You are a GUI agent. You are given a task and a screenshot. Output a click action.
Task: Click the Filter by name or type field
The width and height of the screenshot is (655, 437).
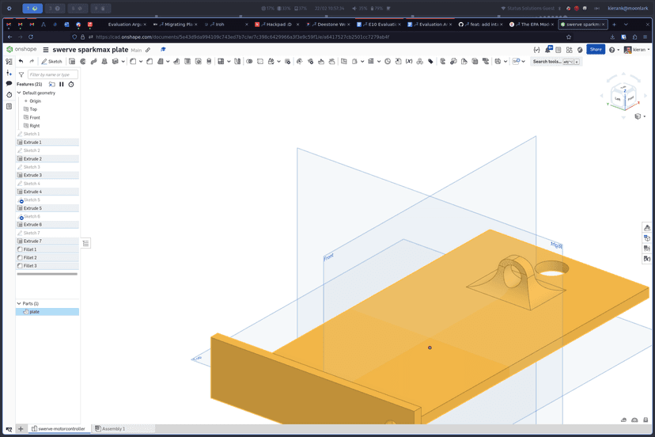(x=52, y=74)
